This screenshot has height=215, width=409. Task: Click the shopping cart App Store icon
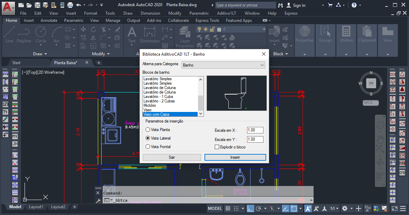click(x=330, y=5)
